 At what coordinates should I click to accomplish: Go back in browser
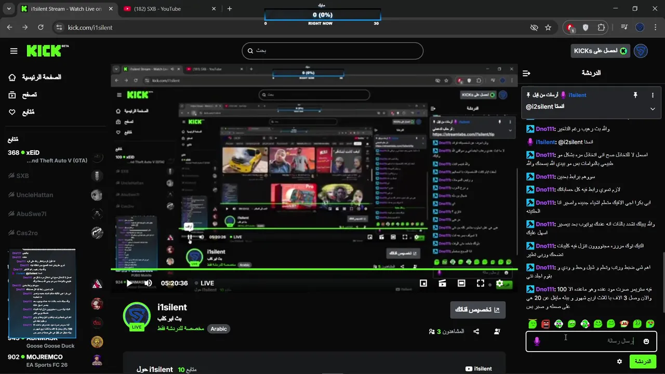10,28
